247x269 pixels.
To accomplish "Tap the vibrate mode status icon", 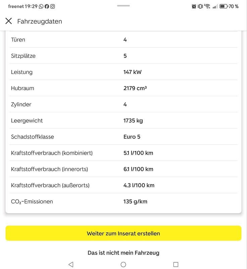I will click(200, 6).
